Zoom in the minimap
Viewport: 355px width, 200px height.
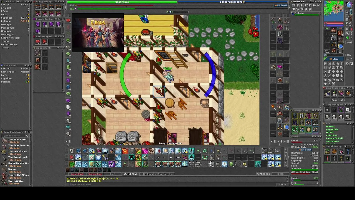click(x=348, y=16)
